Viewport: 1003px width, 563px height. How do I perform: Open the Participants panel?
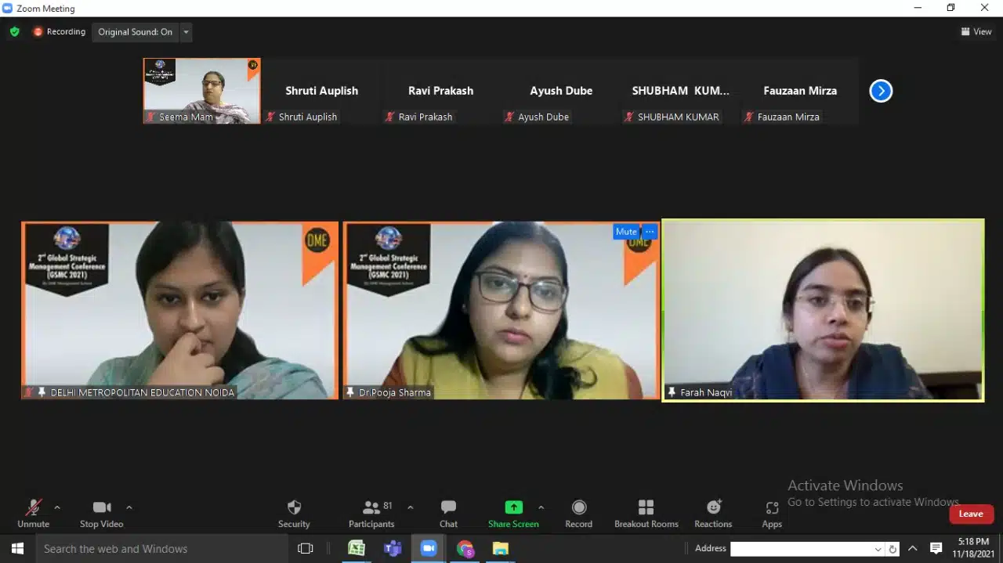[371, 508]
